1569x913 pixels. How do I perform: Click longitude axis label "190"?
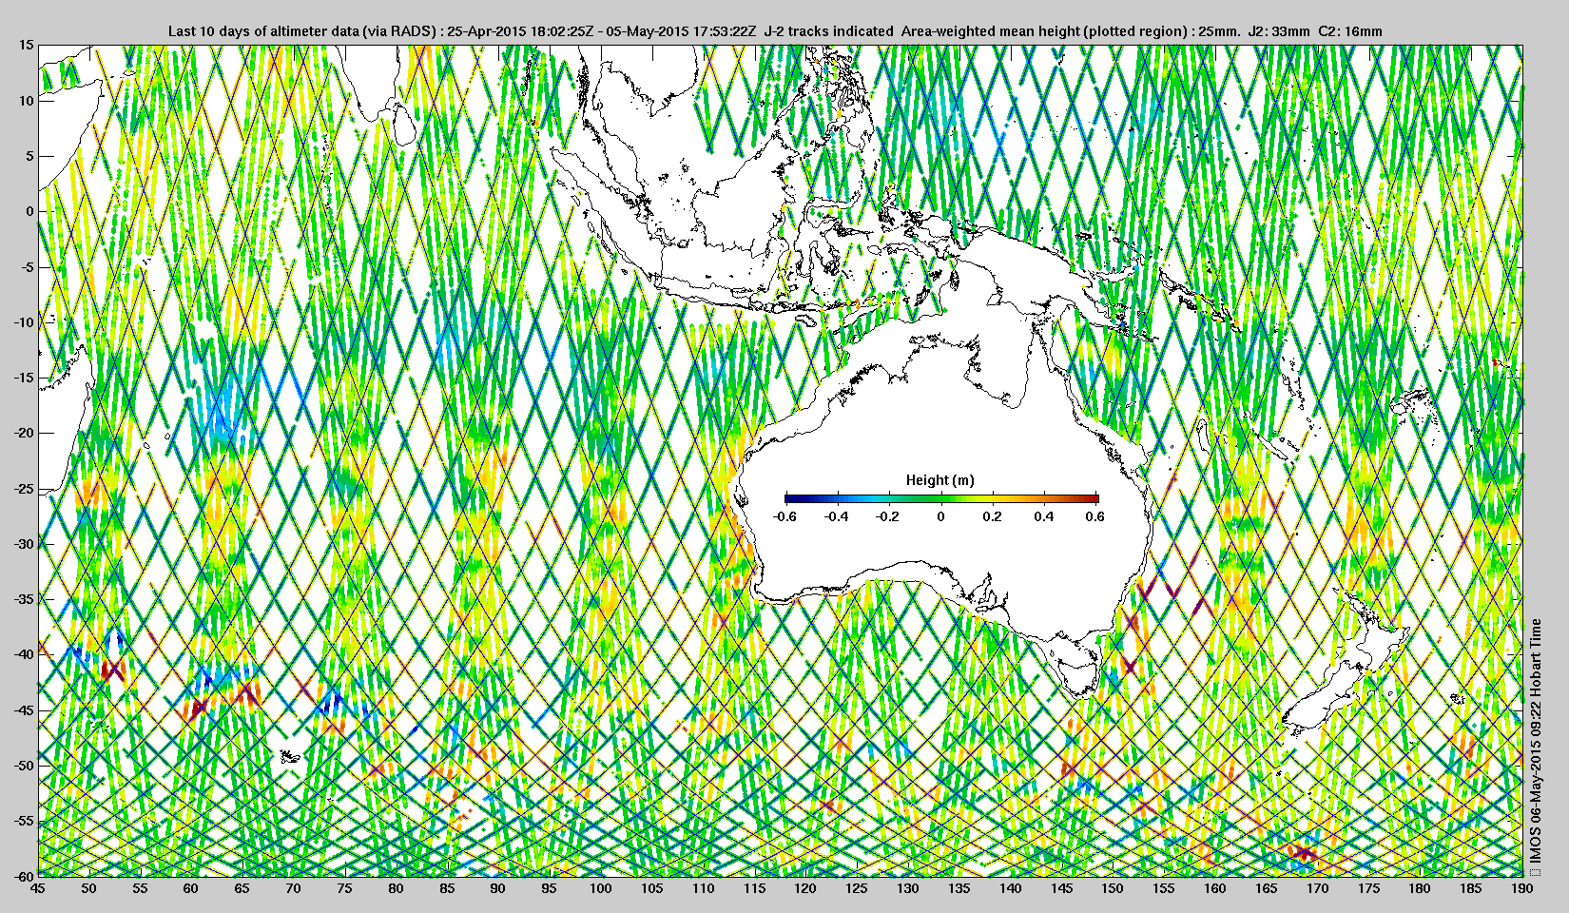click(x=1521, y=888)
